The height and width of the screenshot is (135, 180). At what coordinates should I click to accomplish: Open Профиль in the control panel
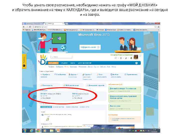pyautogui.click(x=45, y=74)
